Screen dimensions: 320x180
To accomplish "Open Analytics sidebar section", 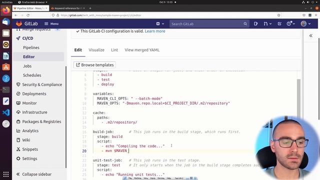I will 30,130.
